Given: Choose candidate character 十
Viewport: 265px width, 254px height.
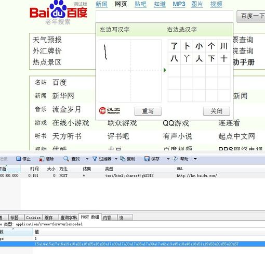Looking at the screenshot, I should [x=224, y=58].
